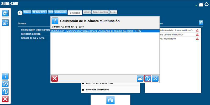This screenshot has width=210, height=105.
Task: Go back with the round arrow button
Action: click(20, 13)
